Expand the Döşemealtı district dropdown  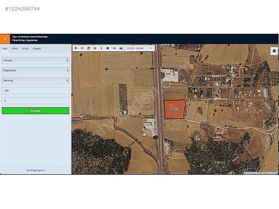click(35, 71)
